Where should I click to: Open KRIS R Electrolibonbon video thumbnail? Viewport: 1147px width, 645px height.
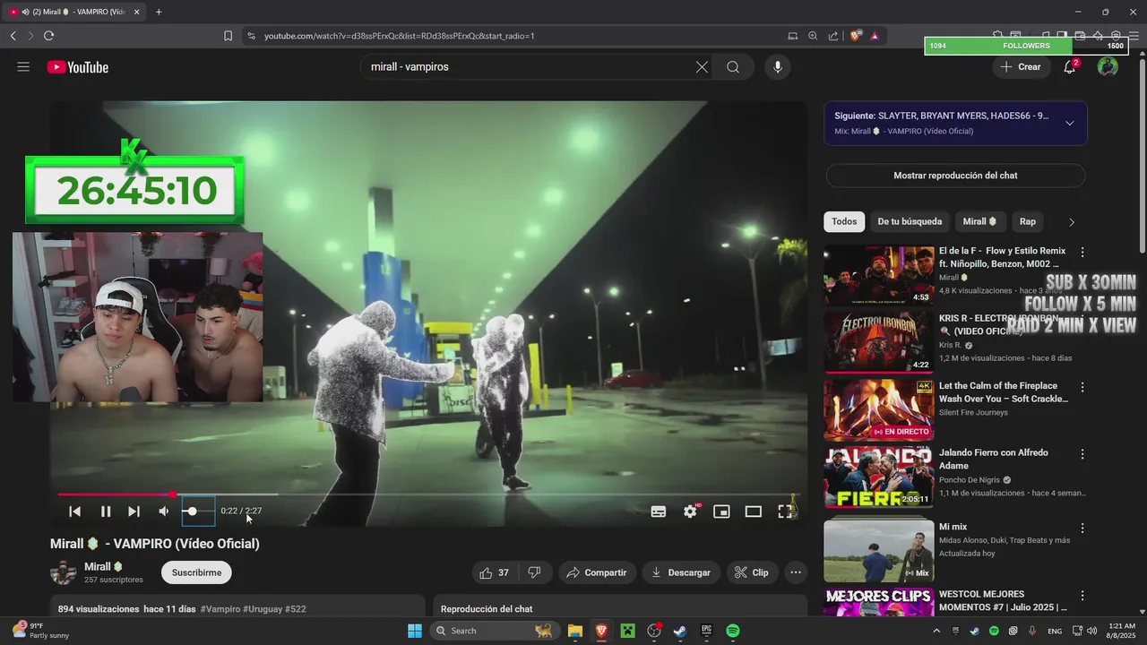pos(879,343)
